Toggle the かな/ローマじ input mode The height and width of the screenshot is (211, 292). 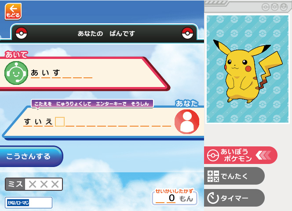click(x=29, y=203)
